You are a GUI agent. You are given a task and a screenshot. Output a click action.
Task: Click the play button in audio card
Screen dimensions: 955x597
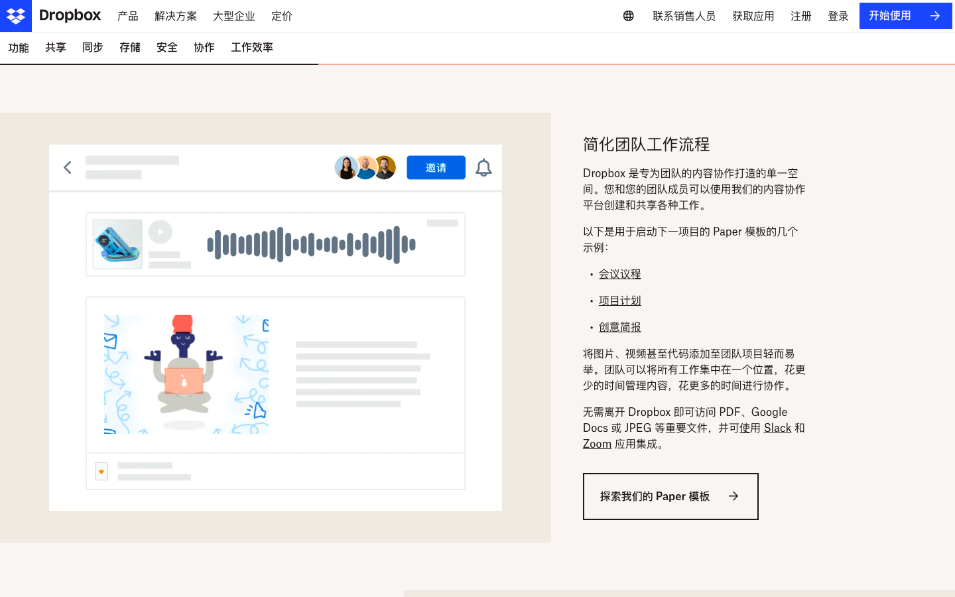[160, 232]
